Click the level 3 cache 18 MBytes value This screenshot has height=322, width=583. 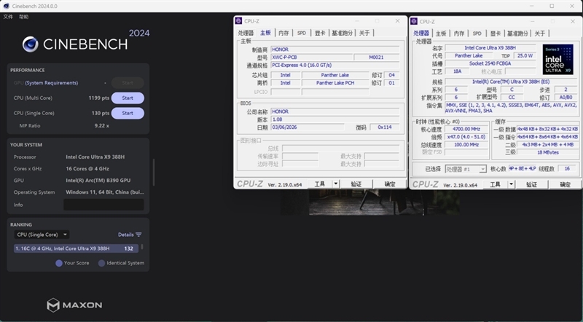pos(548,152)
